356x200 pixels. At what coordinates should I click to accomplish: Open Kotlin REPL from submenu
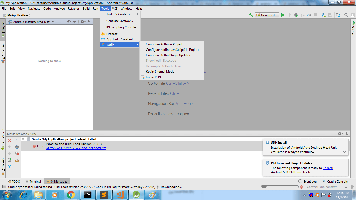click(171, 77)
